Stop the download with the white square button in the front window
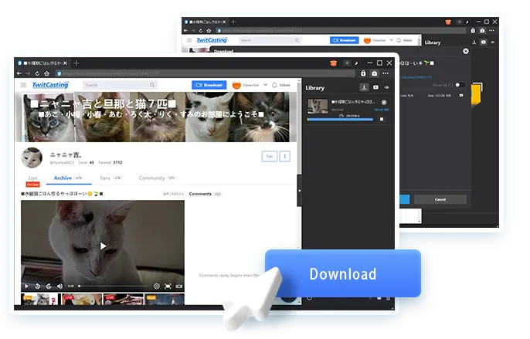 pos(382,120)
